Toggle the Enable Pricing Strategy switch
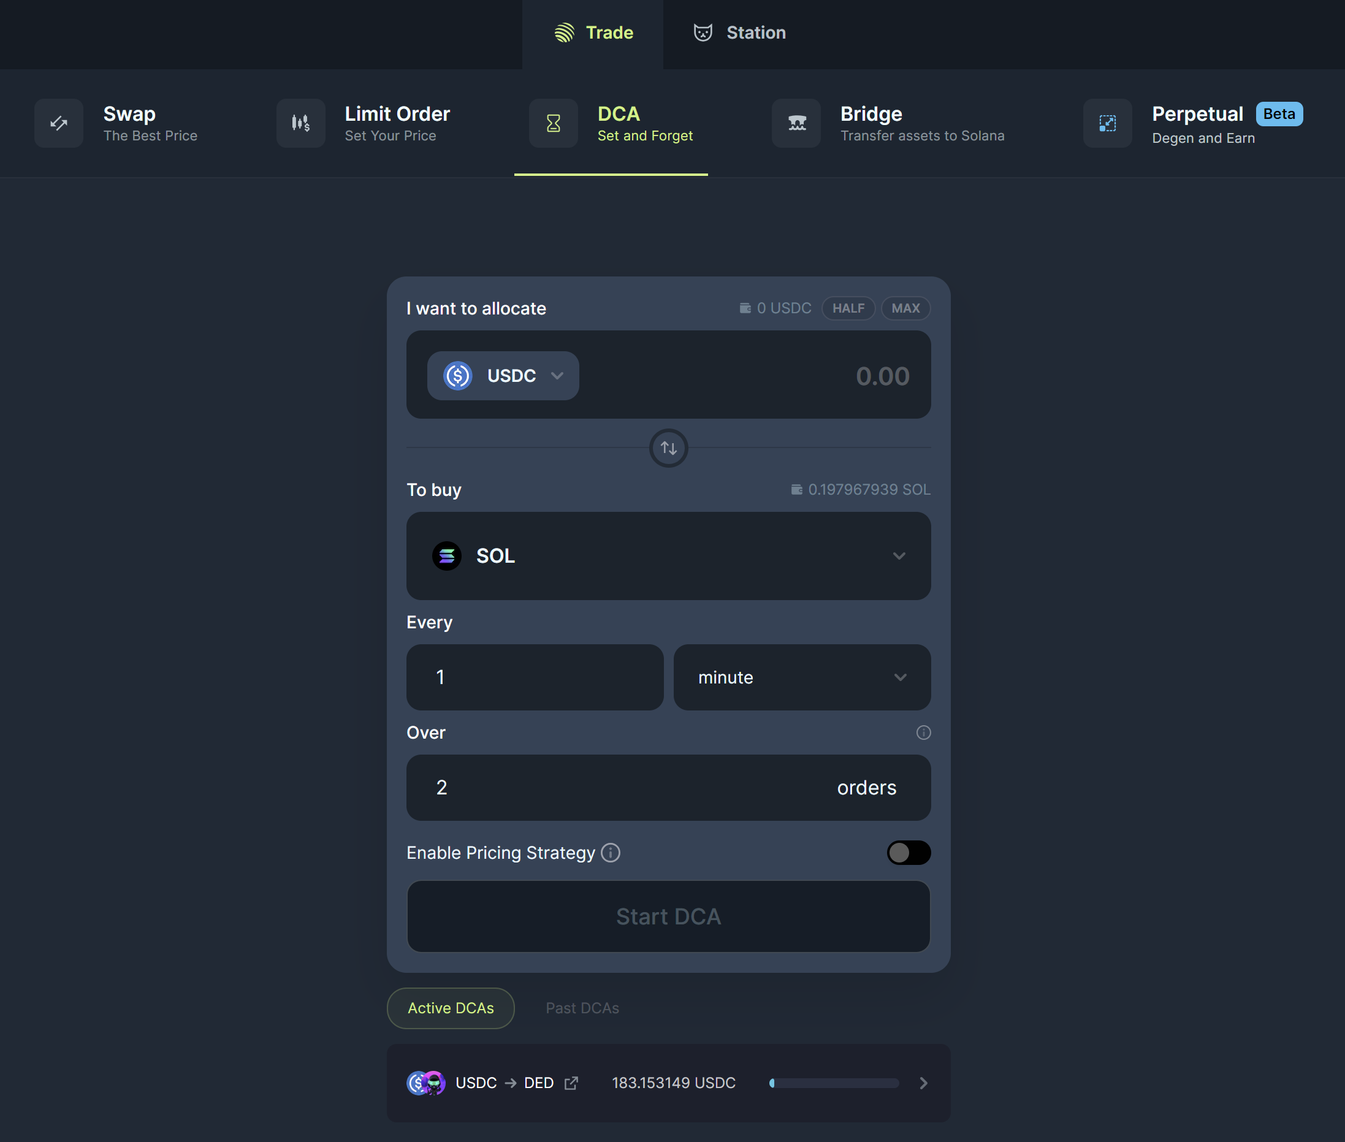Screen dimensions: 1345x1142 (909, 852)
